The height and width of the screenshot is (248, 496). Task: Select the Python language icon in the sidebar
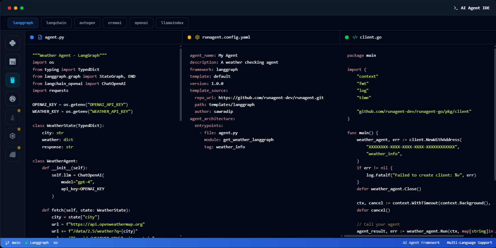pos(12,43)
